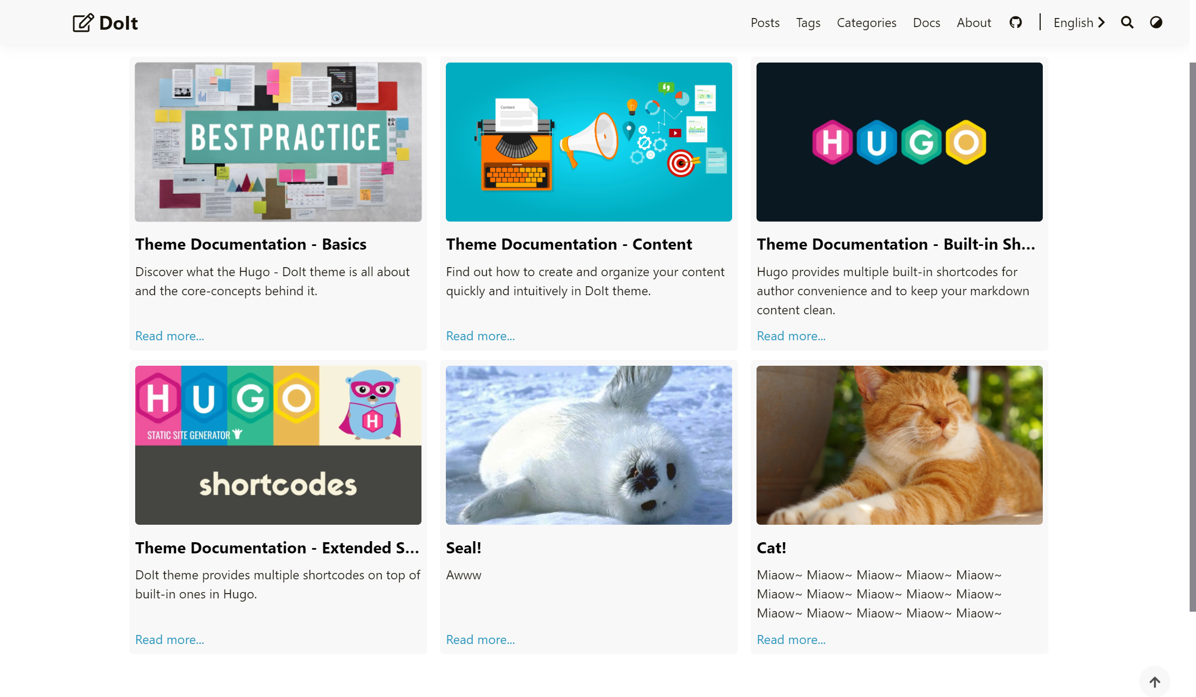Expand the English language dropdown
This screenshot has height=697, width=1196.
(x=1079, y=22)
